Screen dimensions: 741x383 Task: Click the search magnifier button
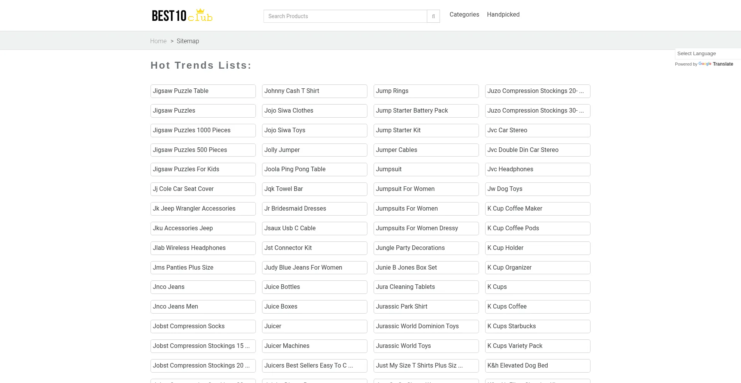click(433, 16)
